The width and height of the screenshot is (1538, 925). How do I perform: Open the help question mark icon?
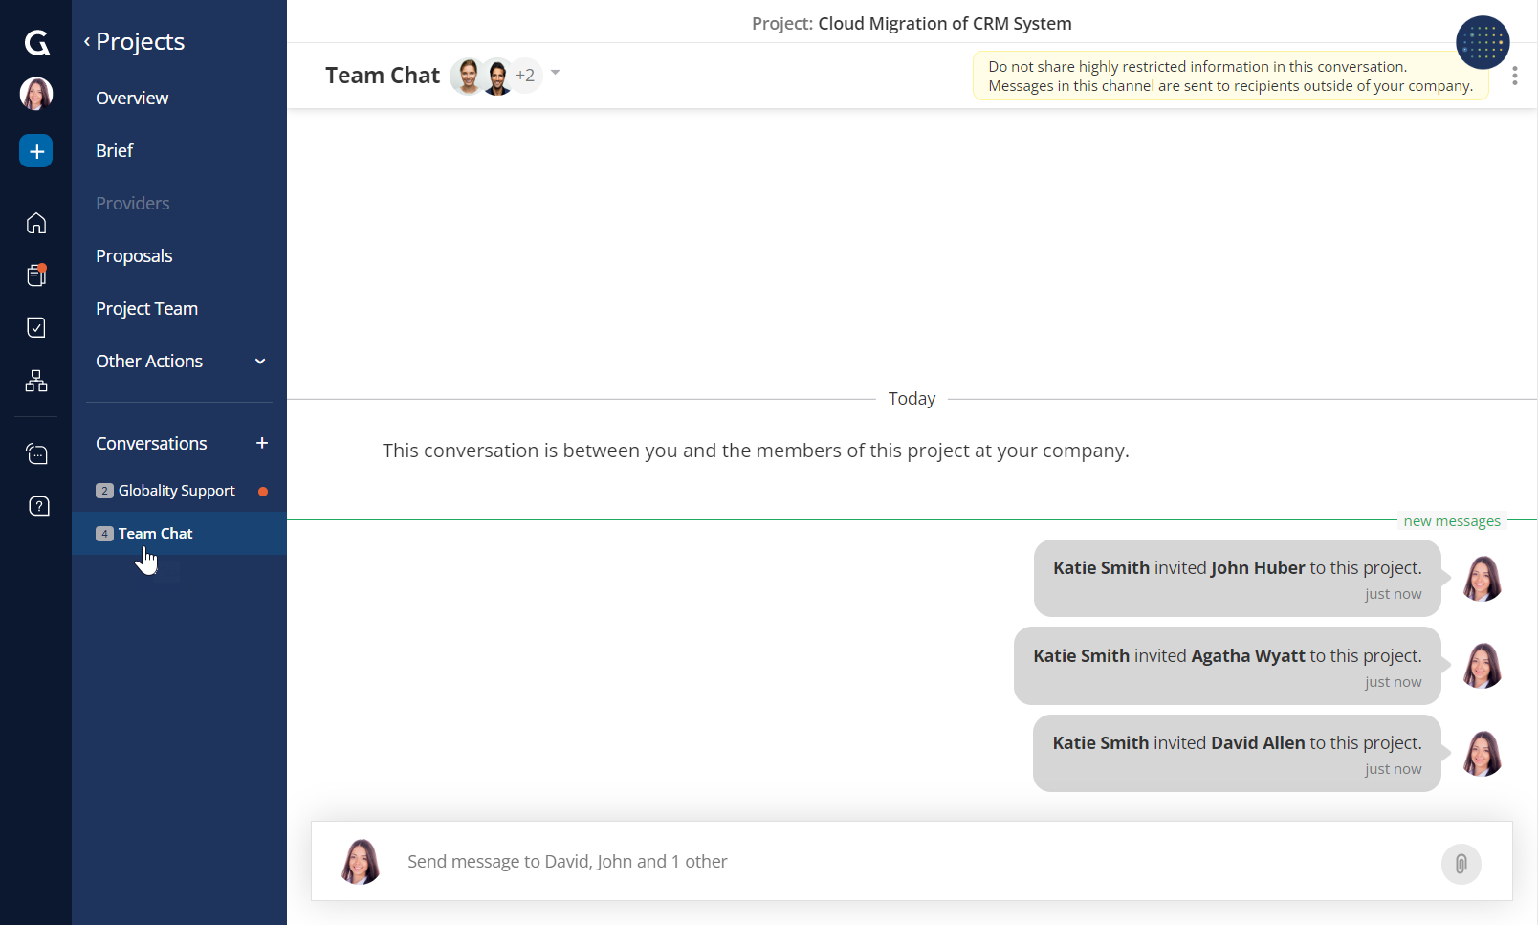click(37, 506)
